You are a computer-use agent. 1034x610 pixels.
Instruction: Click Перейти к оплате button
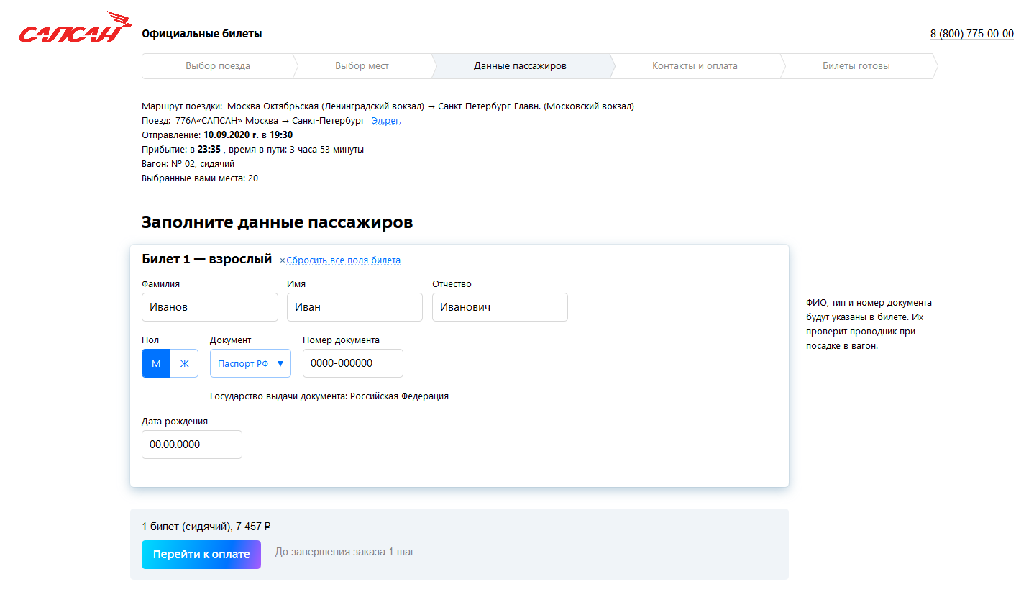[x=201, y=555]
